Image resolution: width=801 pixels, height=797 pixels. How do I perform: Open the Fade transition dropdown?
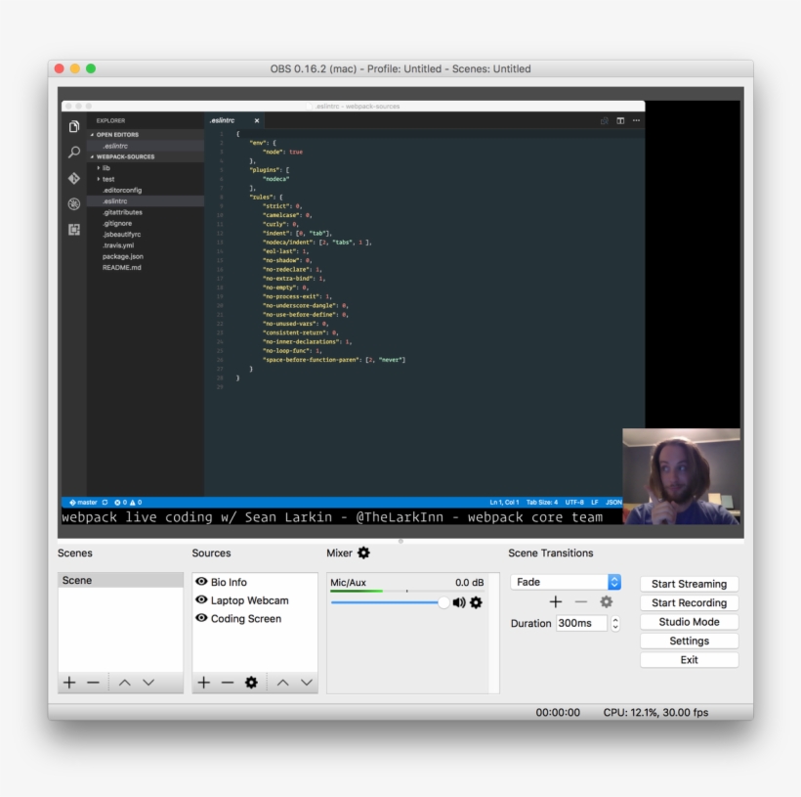point(614,582)
